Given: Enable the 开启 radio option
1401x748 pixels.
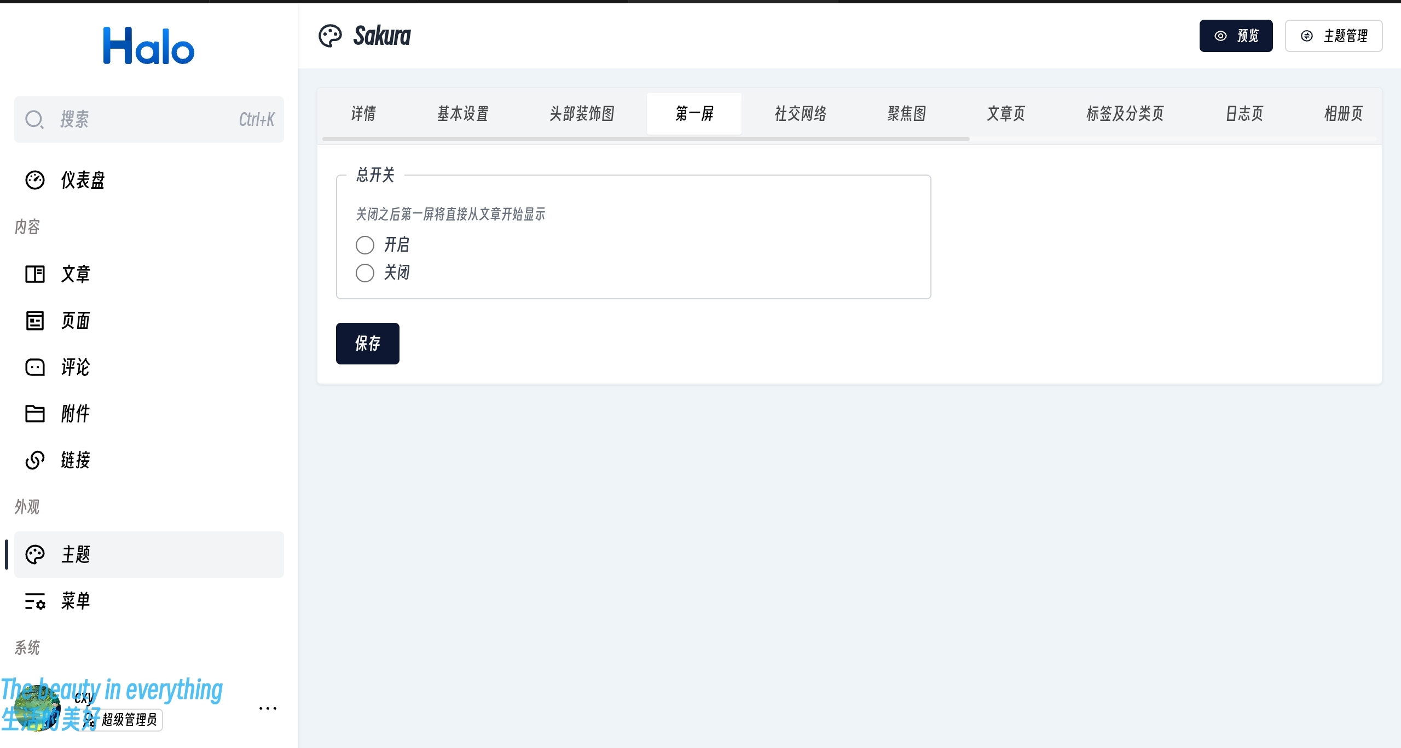Looking at the screenshot, I should tap(364, 245).
